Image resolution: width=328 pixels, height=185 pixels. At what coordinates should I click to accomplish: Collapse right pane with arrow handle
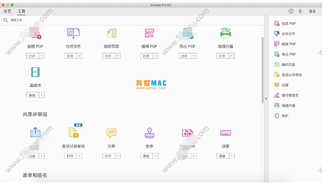pyautogui.click(x=266, y=98)
